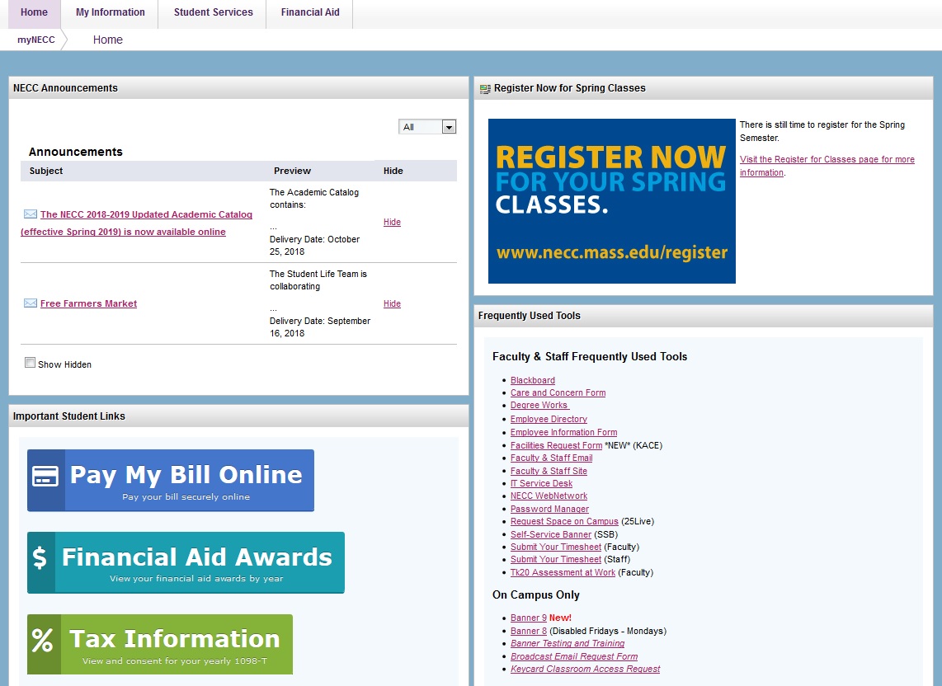Viewport: 942px width, 686px height.
Task: Open Keycard Classroom Access Request
Action: point(585,670)
